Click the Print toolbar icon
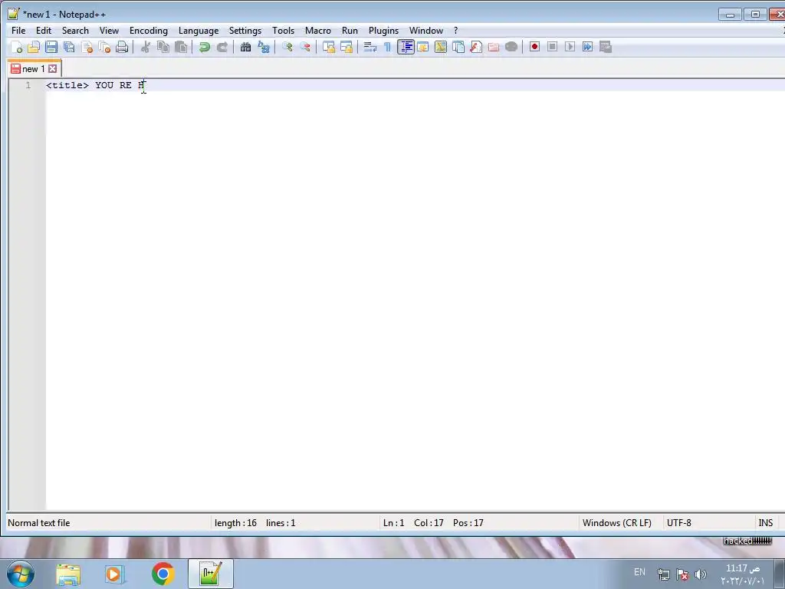 tap(122, 47)
